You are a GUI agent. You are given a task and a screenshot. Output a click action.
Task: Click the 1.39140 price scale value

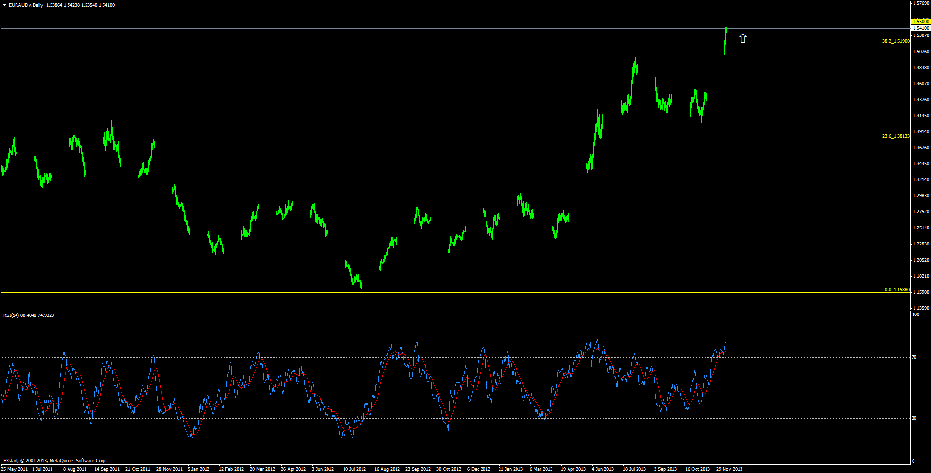(x=921, y=132)
